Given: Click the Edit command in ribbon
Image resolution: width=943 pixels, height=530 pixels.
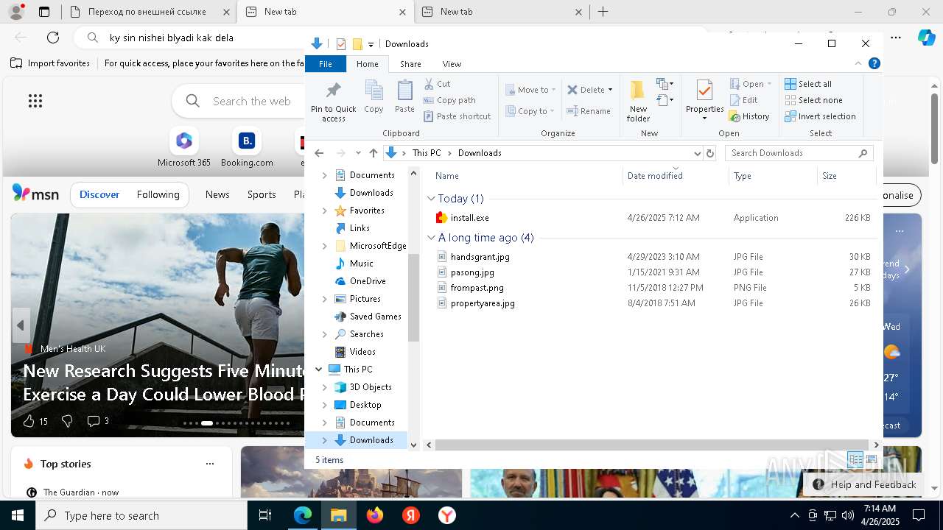Looking at the screenshot, I should 743,100.
